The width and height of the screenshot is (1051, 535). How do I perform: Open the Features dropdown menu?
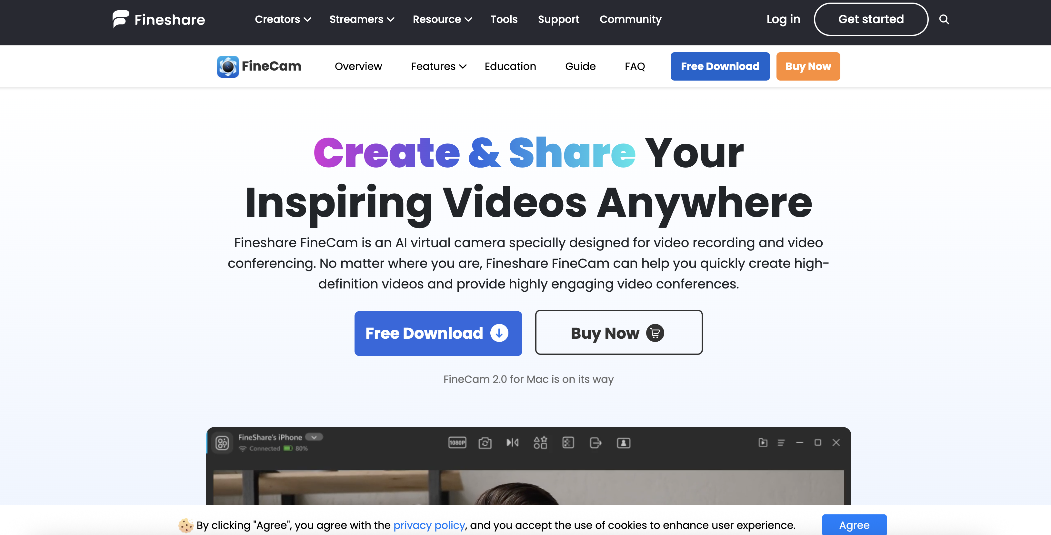tap(438, 66)
